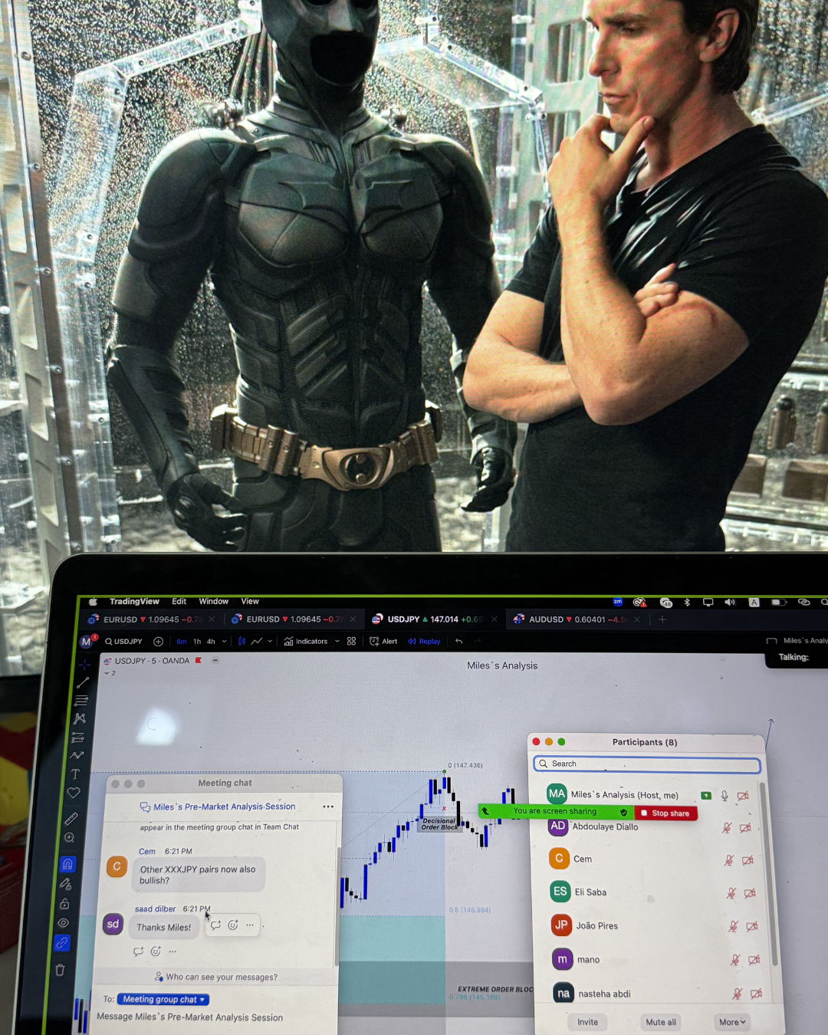The image size is (828, 1035).
Task: Open USDJPY symbol search
Action: pos(124,642)
